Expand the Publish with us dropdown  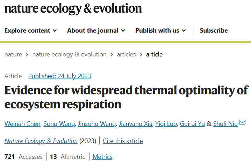[x=160, y=31]
